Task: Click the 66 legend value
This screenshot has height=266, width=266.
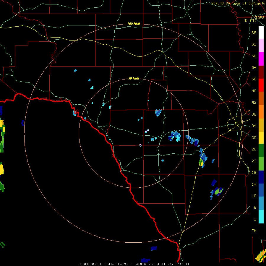Action: [254, 33]
